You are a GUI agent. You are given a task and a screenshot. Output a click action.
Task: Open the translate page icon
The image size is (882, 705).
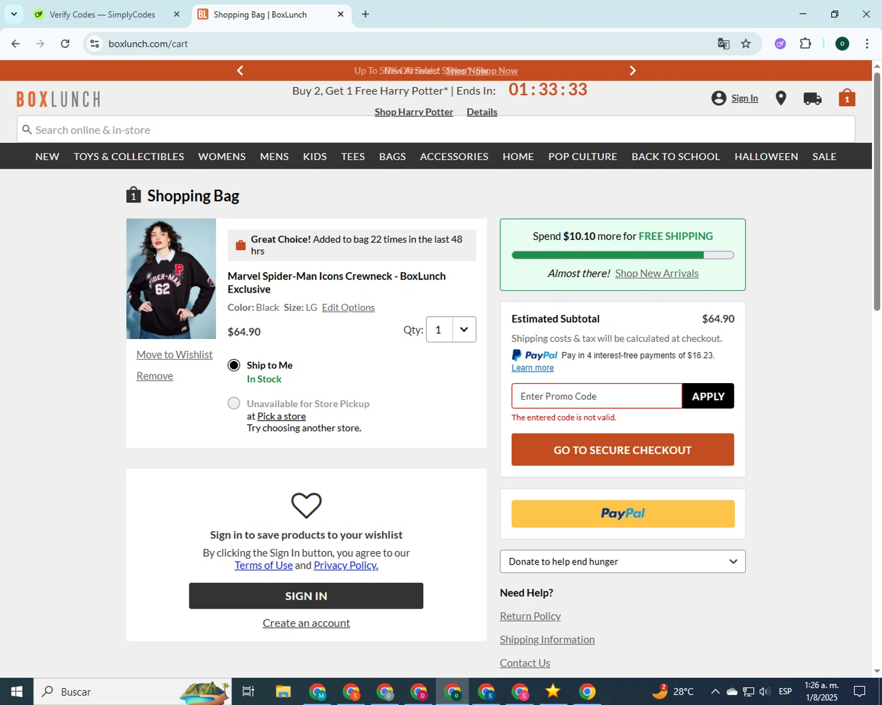pos(724,43)
